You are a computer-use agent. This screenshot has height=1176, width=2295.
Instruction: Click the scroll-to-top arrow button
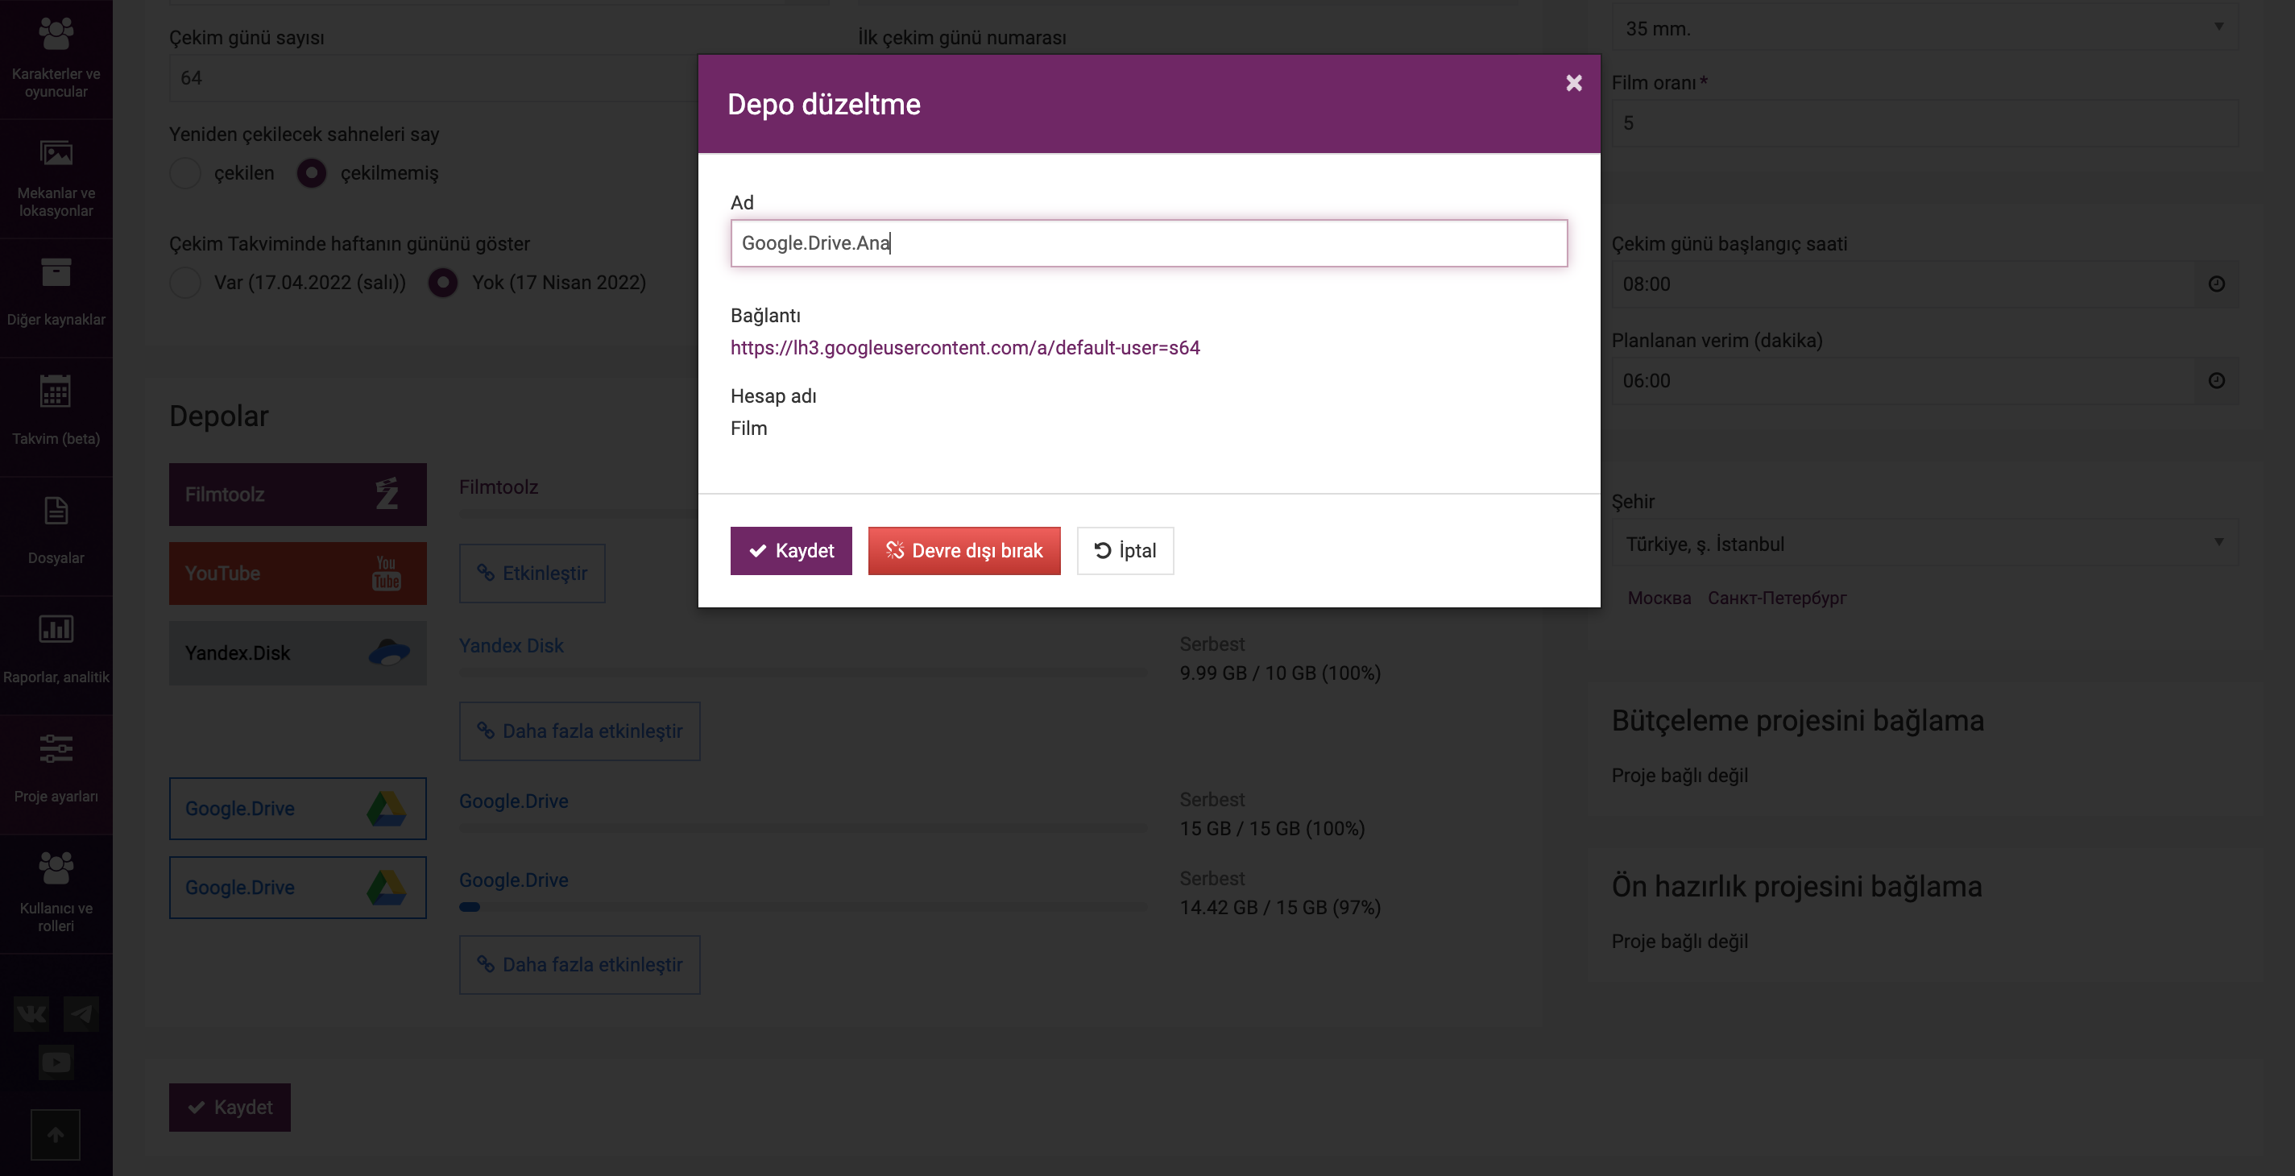56,1135
